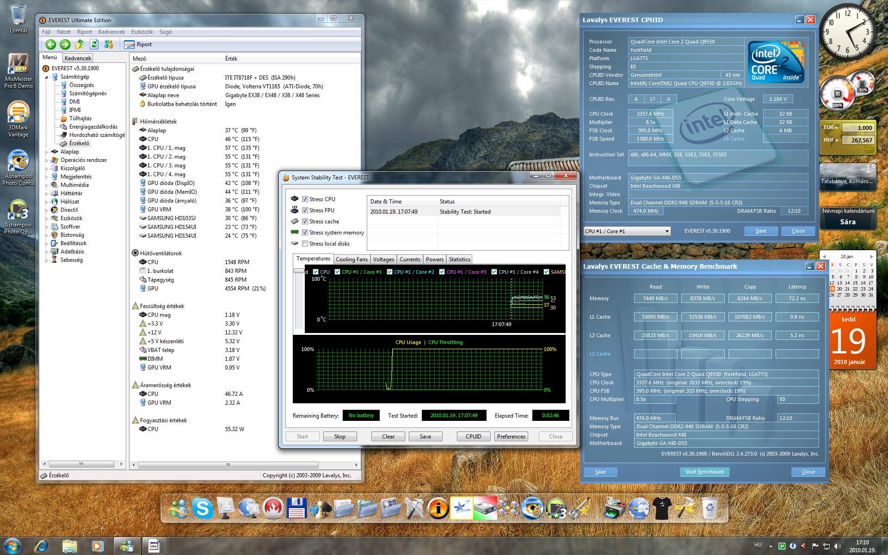The image size is (888, 555).
Task: Click the volume speaker icon in system tray
Action: (838, 546)
